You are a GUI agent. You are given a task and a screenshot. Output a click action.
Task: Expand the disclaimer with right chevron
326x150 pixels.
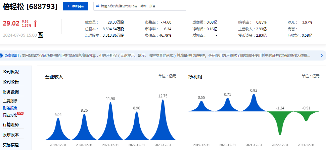321,55
